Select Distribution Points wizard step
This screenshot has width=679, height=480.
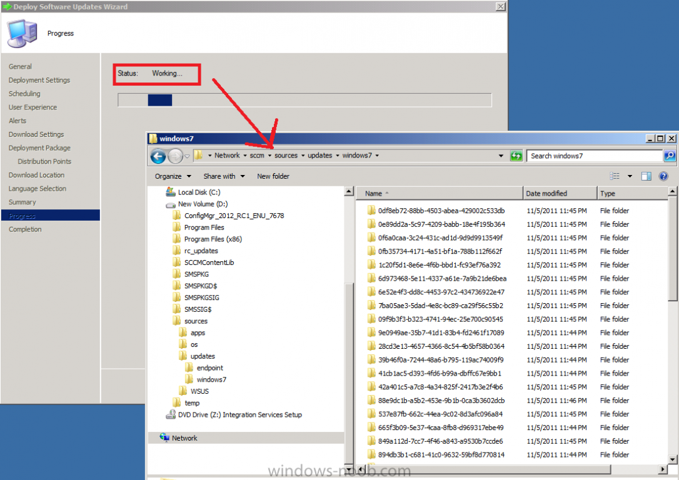coord(44,161)
